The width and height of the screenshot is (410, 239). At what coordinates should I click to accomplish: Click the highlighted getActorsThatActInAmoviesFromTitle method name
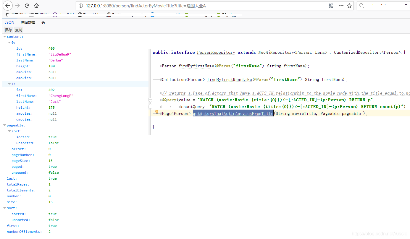pyautogui.click(x=233, y=113)
